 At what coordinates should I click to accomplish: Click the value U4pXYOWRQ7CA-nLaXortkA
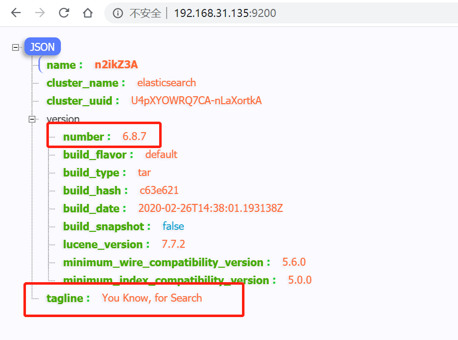point(196,101)
